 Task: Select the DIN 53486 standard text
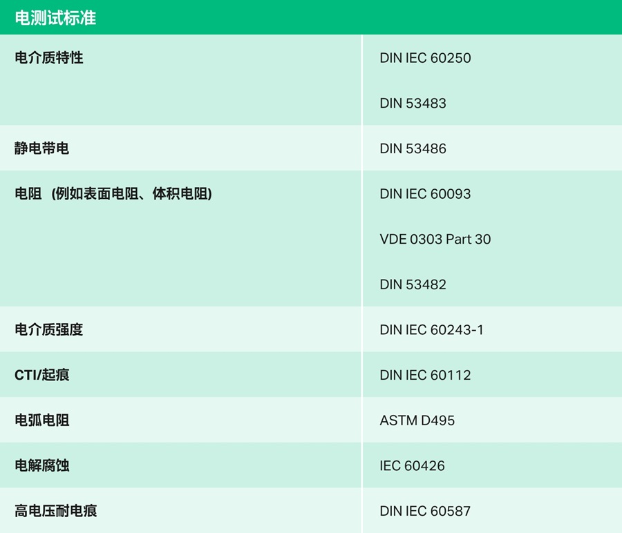point(413,148)
